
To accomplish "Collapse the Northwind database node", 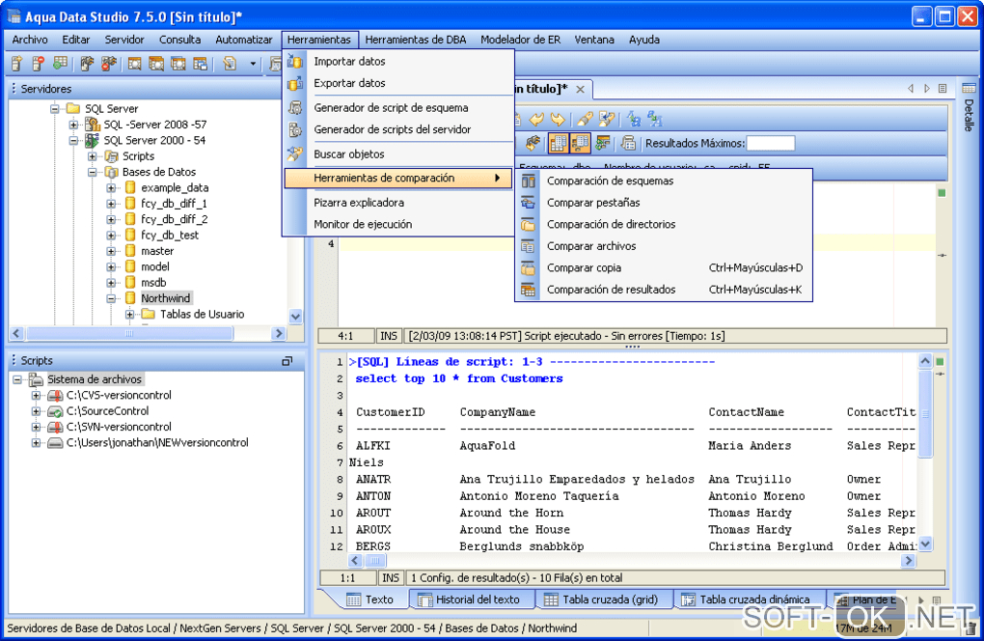I will point(112,299).
